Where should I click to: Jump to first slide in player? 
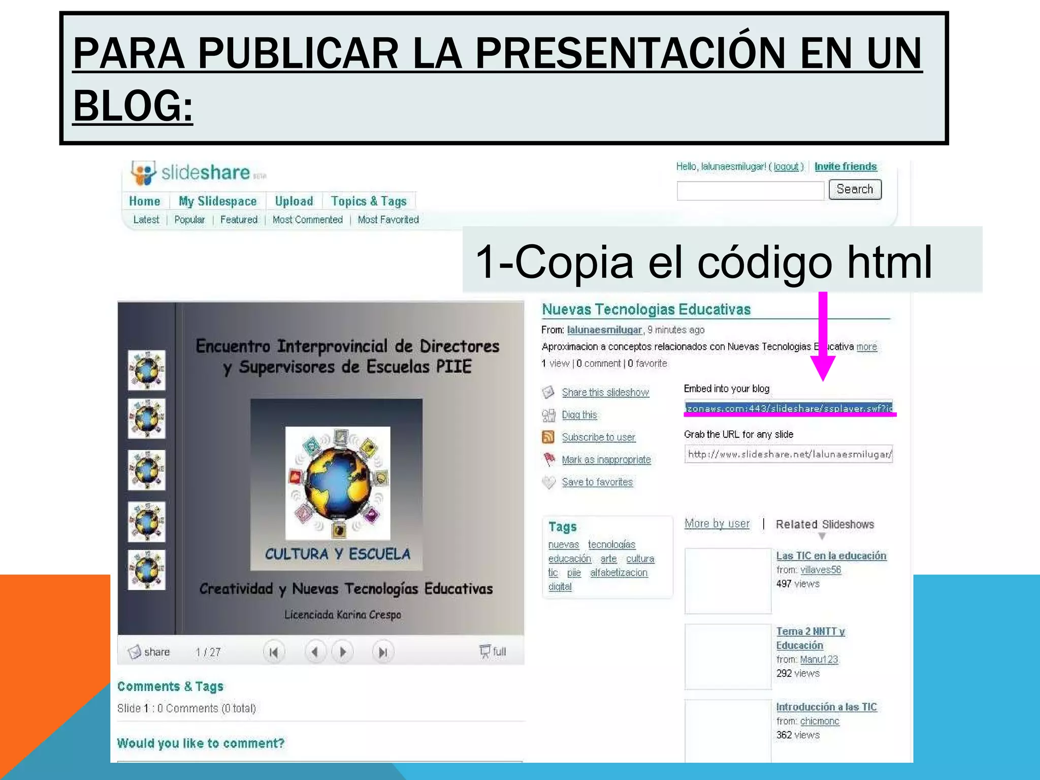pyautogui.click(x=274, y=652)
